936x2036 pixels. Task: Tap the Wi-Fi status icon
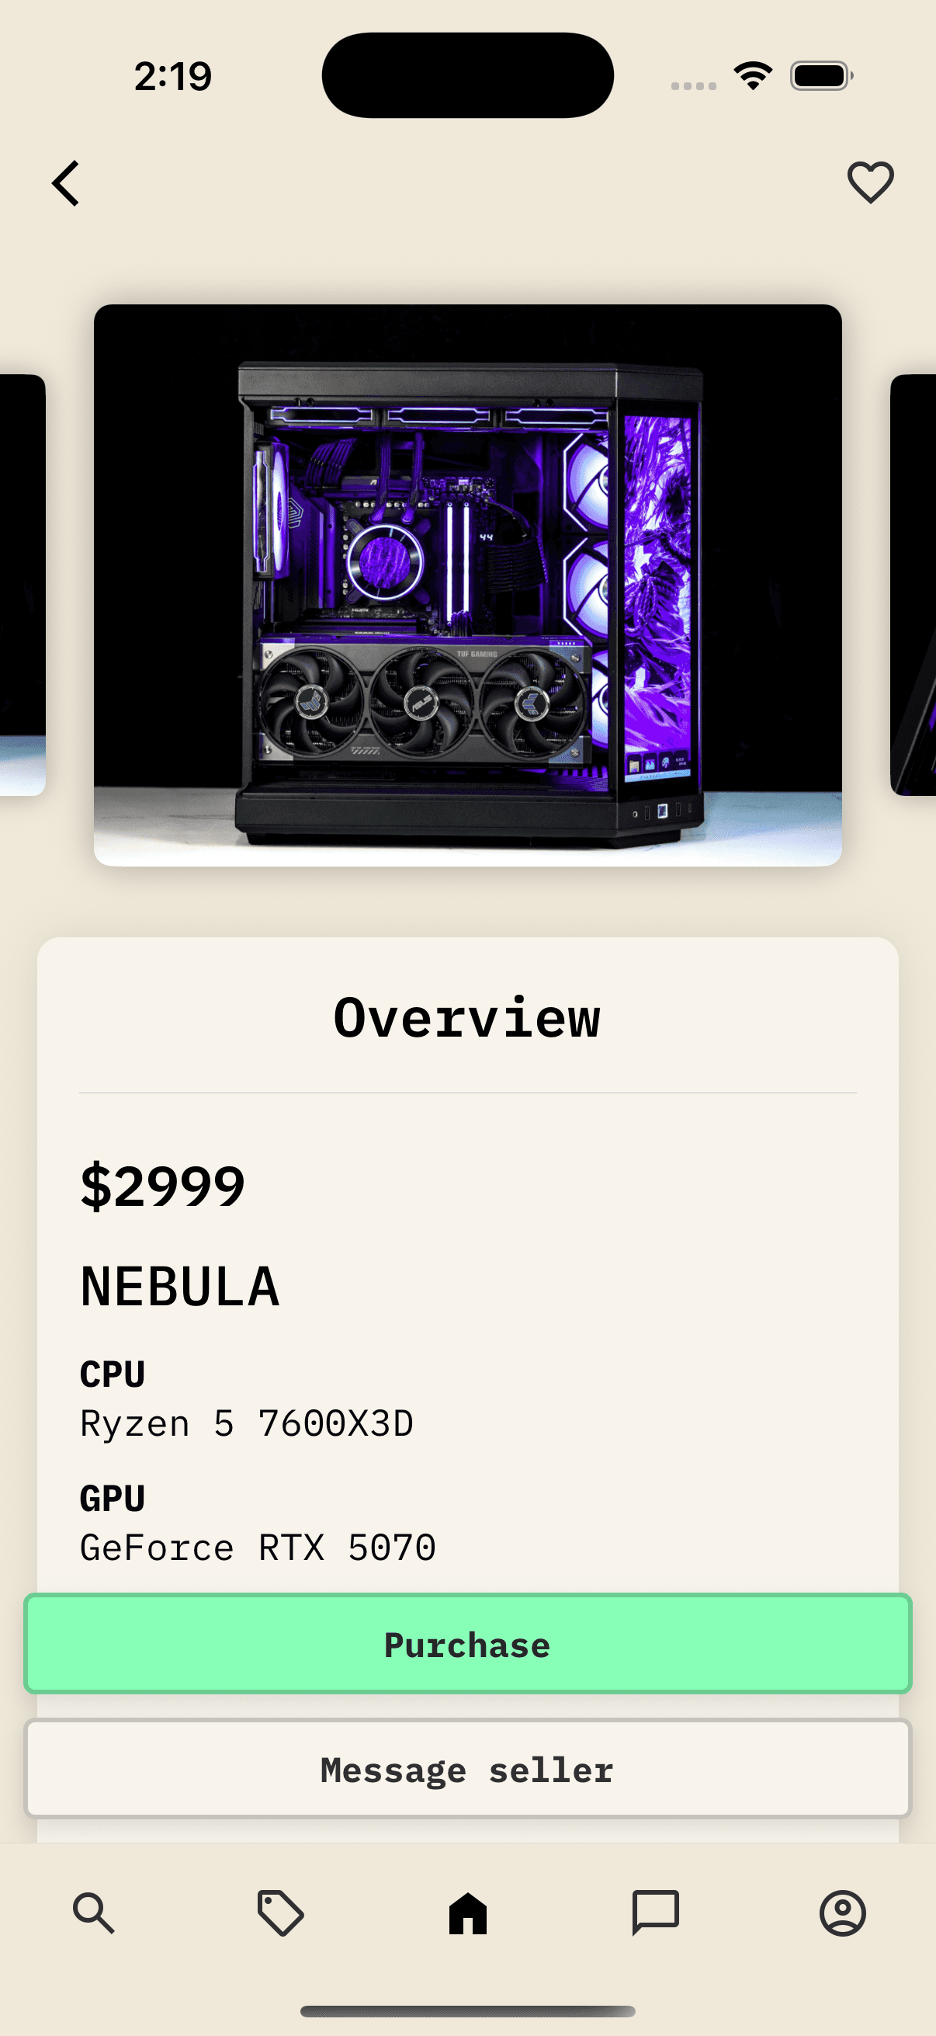click(753, 76)
